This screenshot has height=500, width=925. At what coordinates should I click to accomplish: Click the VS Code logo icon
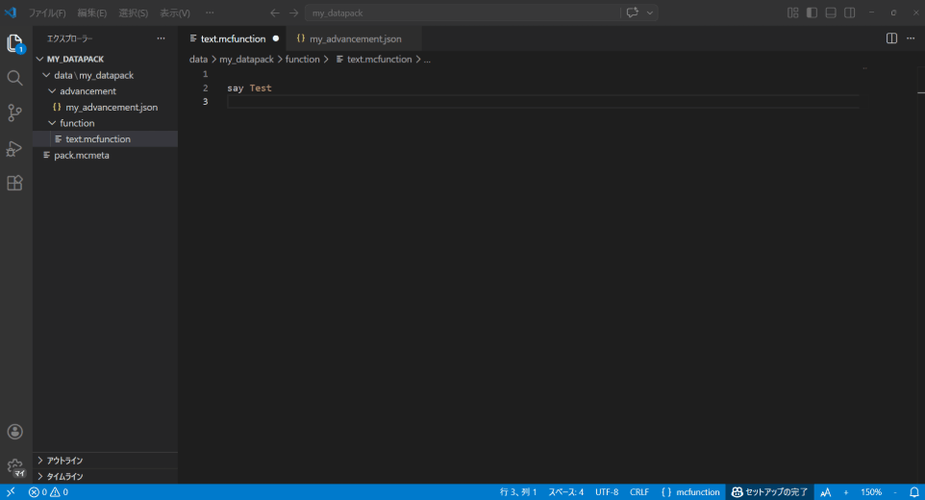(x=11, y=12)
